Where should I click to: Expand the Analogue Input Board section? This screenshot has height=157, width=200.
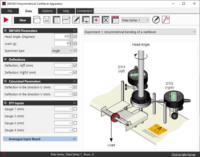click(x=40, y=139)
